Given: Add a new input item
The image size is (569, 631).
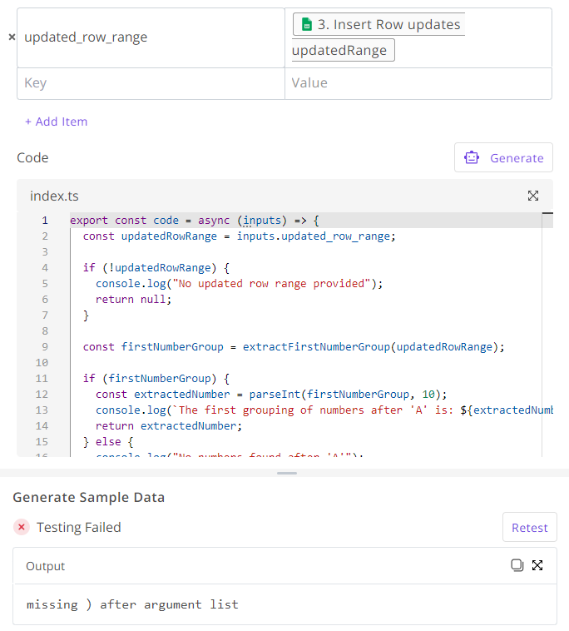Looking at the screenshot, I should coord(56,122).
